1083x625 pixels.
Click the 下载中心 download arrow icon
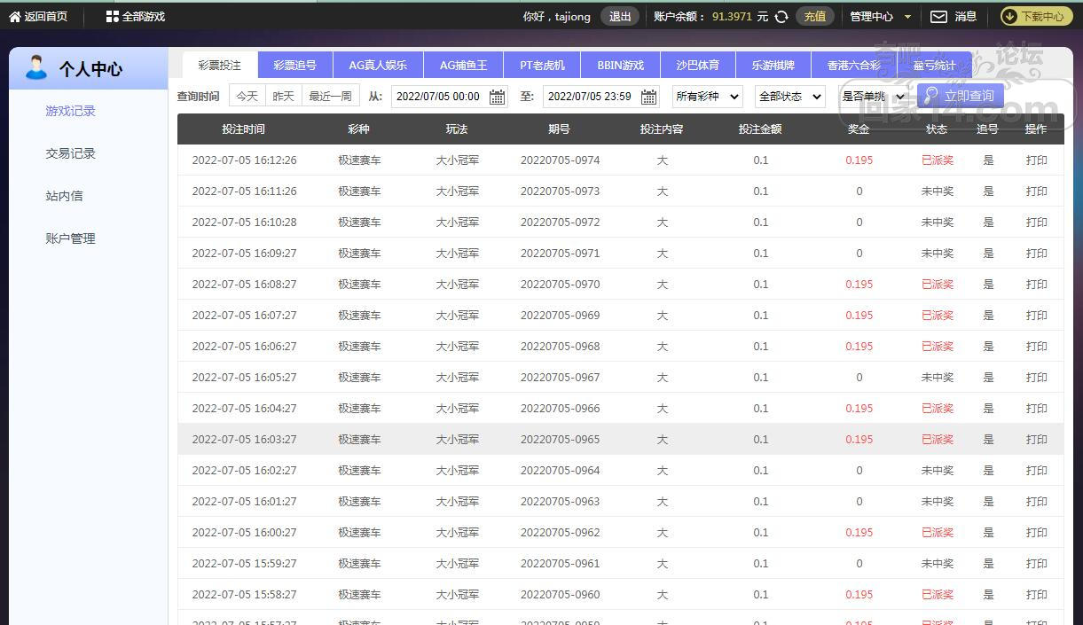[1010, 16]
